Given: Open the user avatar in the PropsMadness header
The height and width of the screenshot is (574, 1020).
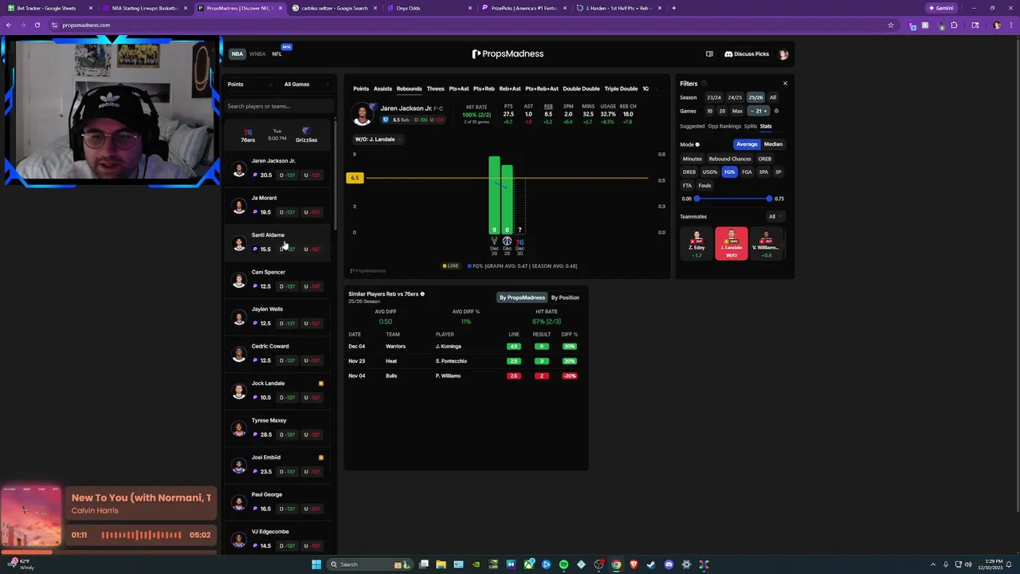Looking at the screenshot, I should pyautogui.click(x=783, y=54).
